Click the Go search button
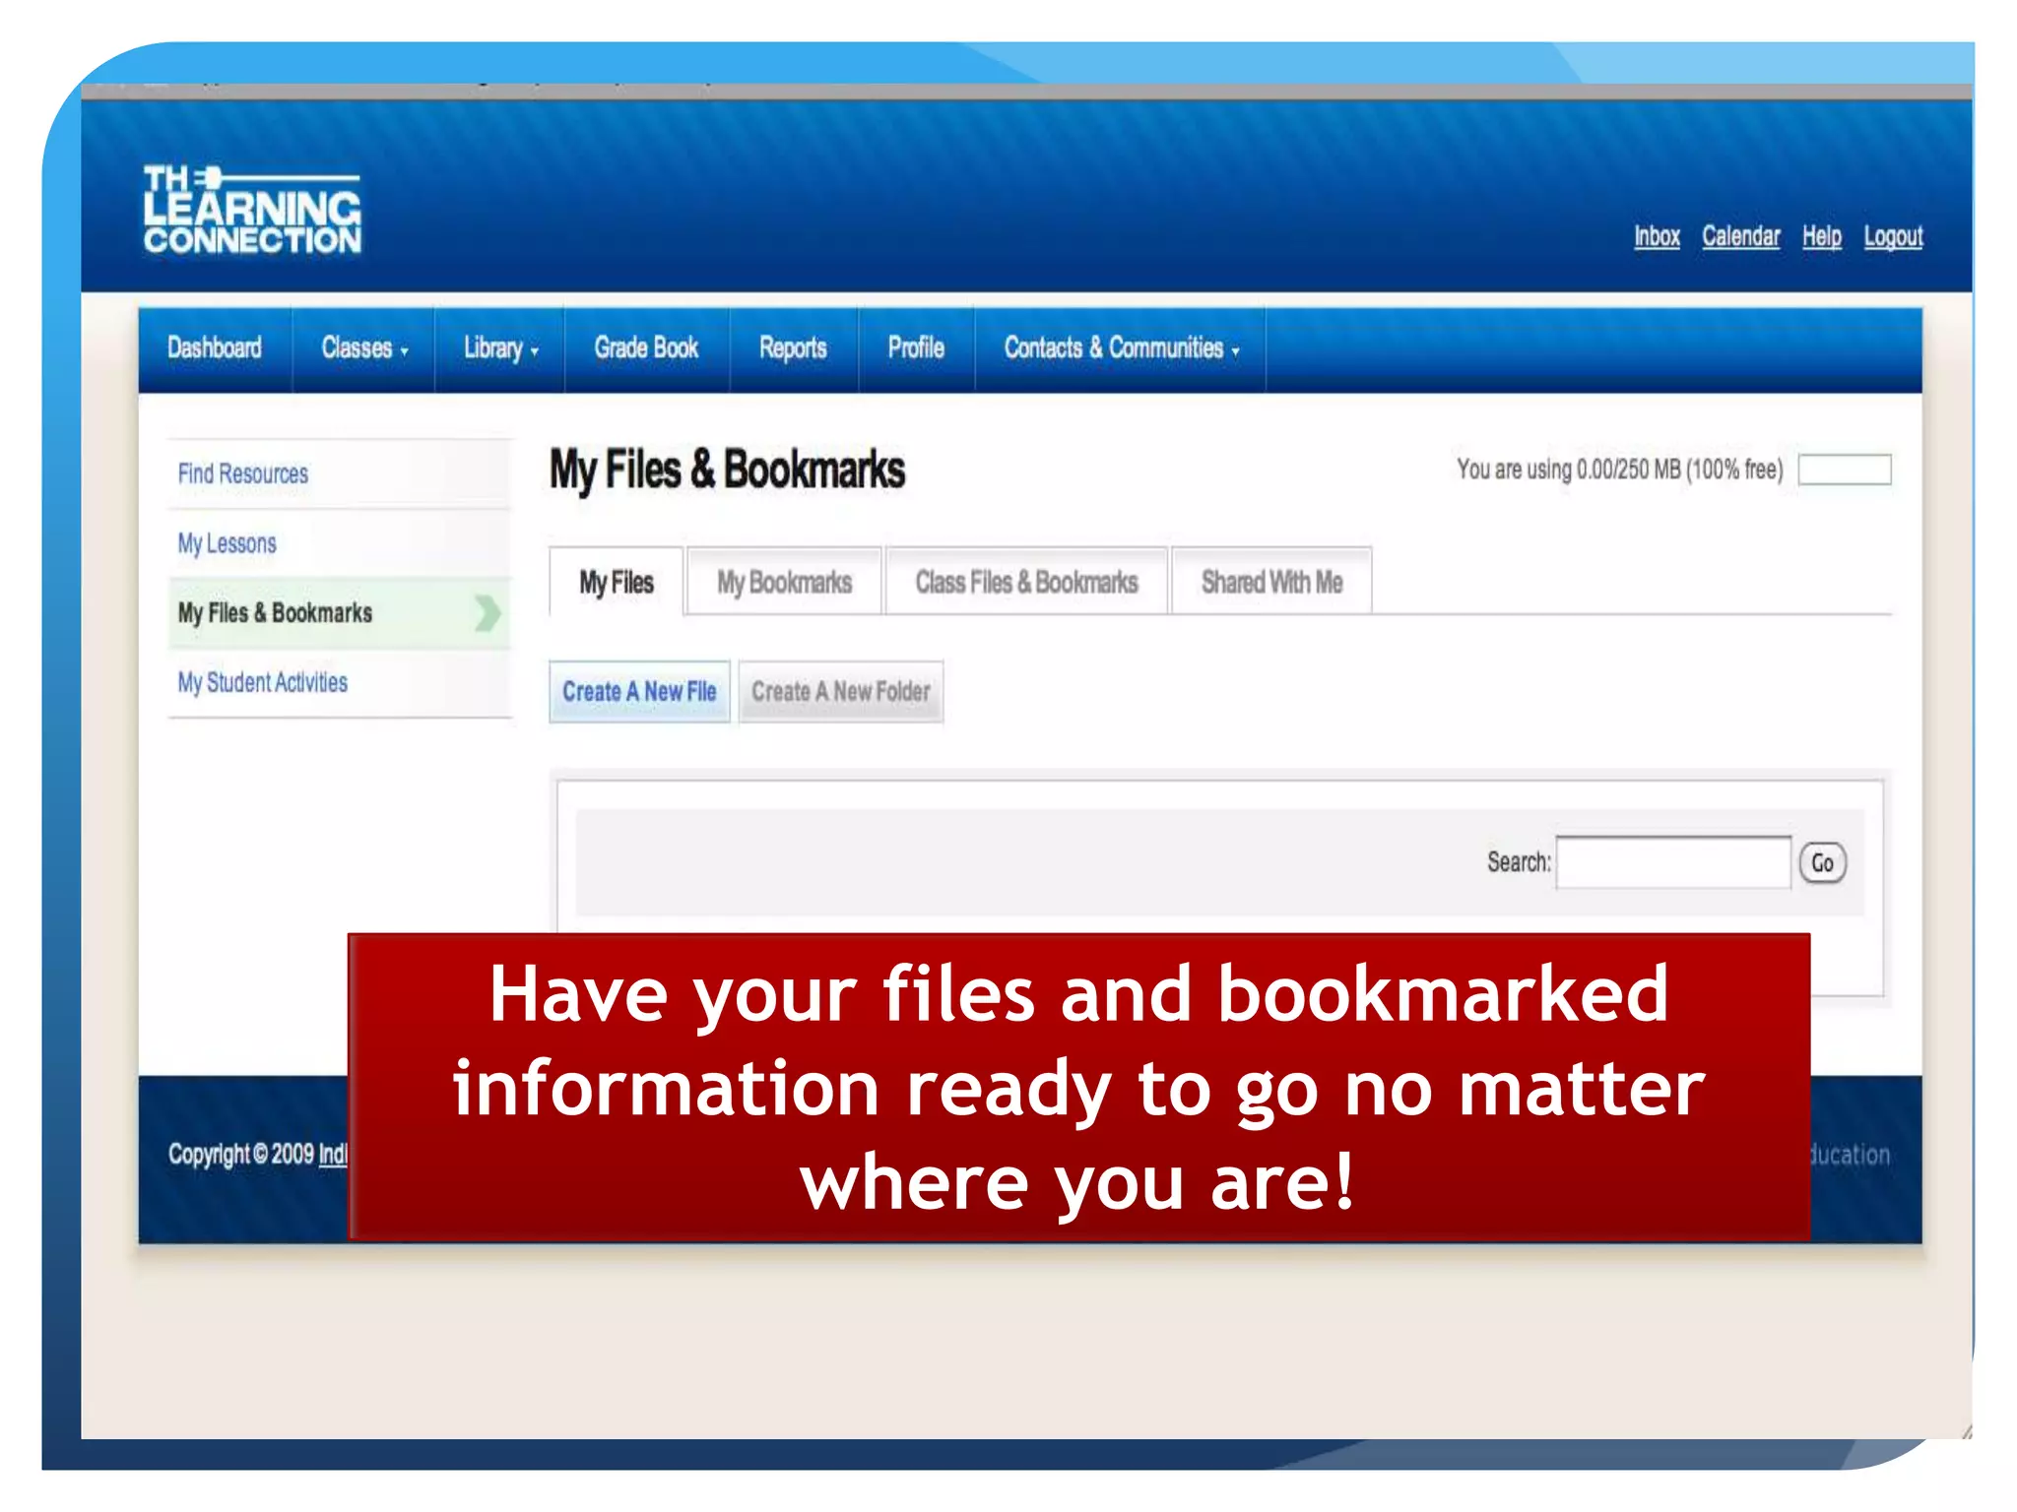This screenshot has height=1512, width=2017. pyautogui.click(x=1822, y=863)
